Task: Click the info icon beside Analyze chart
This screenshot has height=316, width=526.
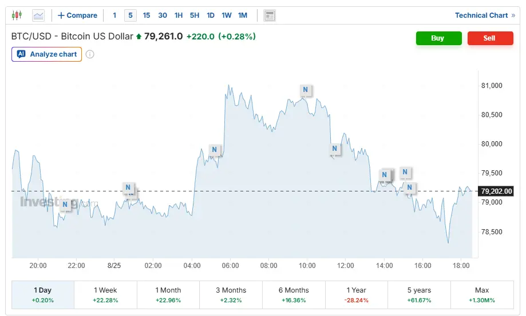Action: point(89,54)
